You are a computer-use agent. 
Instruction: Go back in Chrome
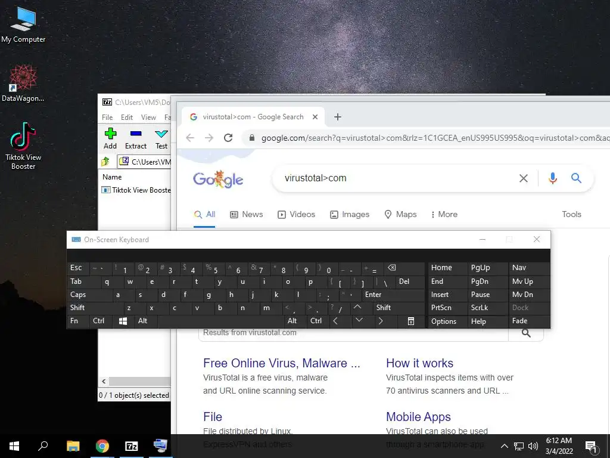pyautogui.click(x=190, y=138)
